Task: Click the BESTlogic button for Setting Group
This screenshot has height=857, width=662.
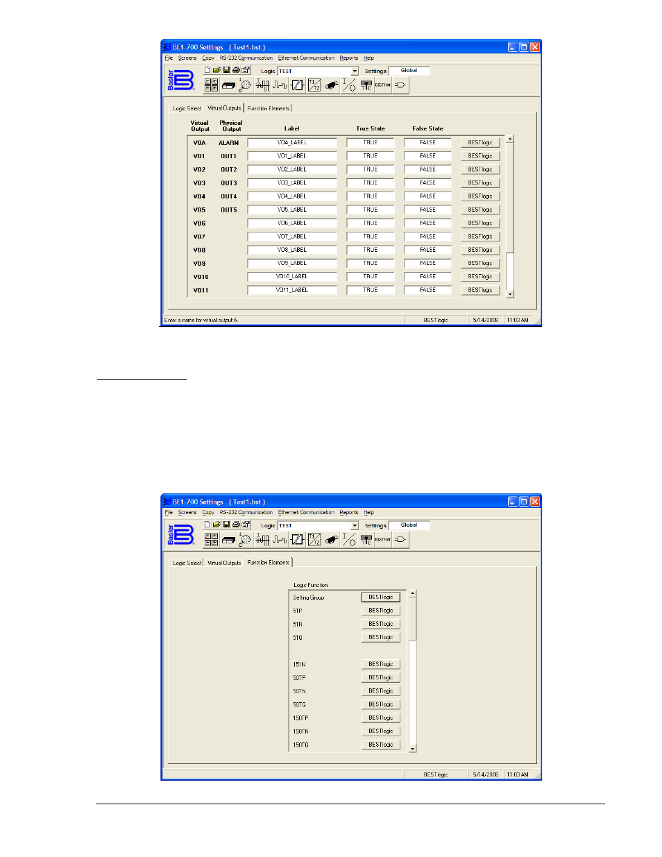Action: pos(381,597)
